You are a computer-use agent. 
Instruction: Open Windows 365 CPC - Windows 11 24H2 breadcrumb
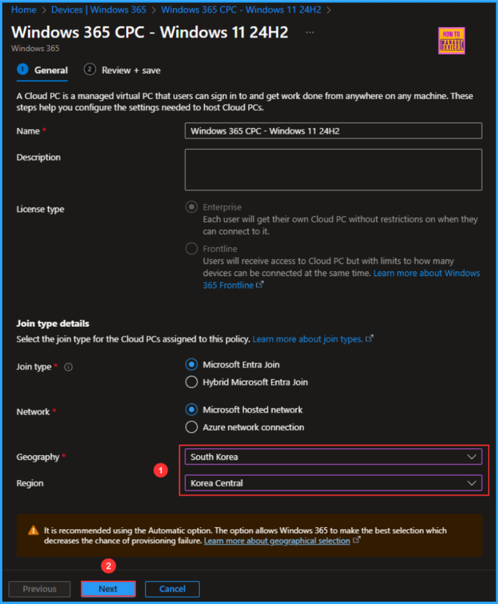point(241,9)
